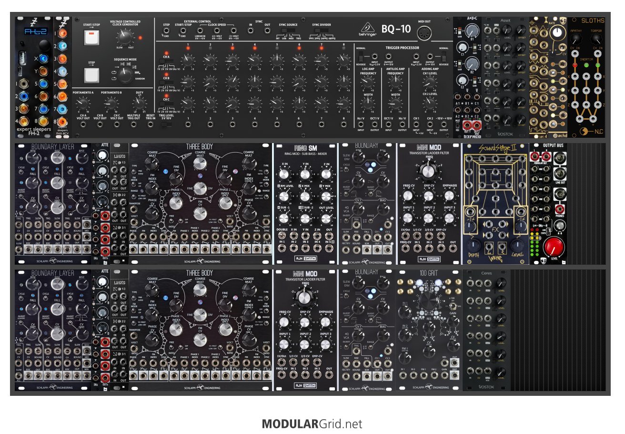Click the Z IN knob on Ring SM

[326, 175]
